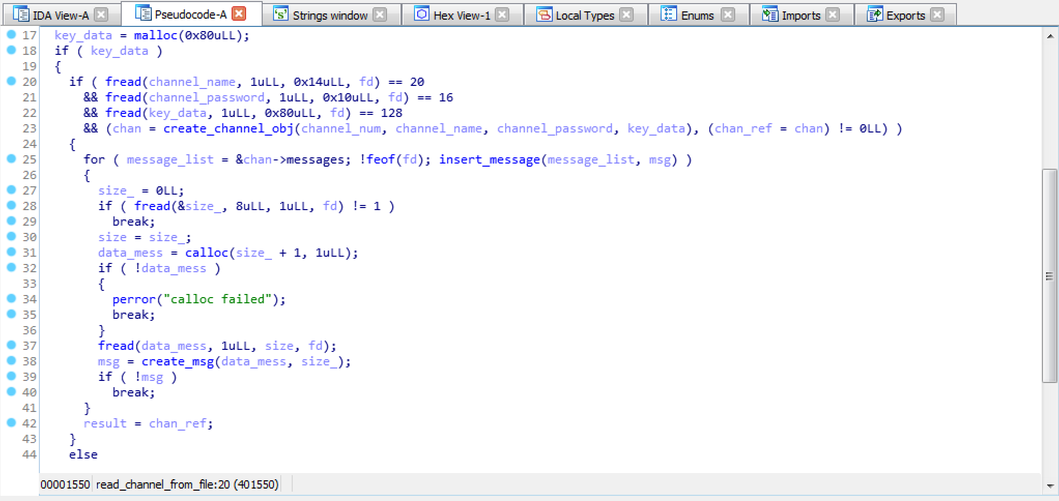Close the Exports tab
This screenshot has height=501, width=1059.
(x=937, y=14)
